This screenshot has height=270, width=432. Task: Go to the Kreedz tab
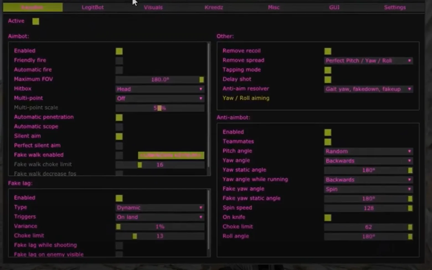214,7
